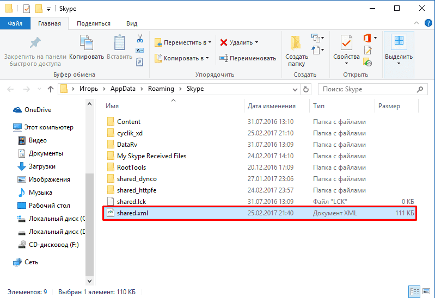Click the Forward navigation arrow
The height and width of the screenshot is (298, 435).
tap(26, 89)
